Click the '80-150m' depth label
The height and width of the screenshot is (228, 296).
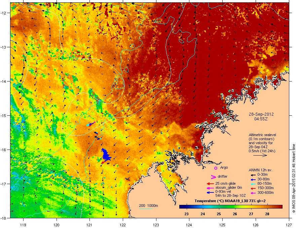tap(264, 183)
